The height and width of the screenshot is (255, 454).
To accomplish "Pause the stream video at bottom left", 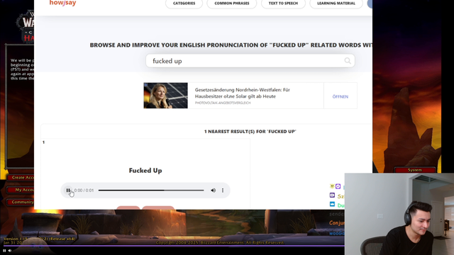I will (4, 251).
